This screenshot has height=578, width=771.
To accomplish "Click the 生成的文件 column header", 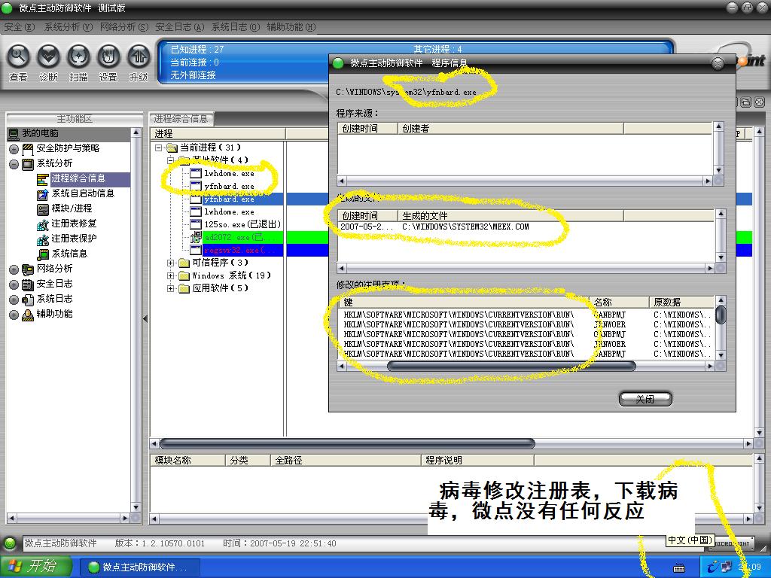I will [x=510, y=216].
